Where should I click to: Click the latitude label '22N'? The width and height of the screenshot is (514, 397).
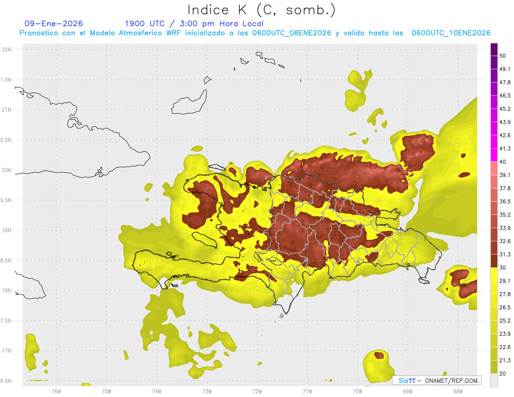pyautogui.click(x=7, y=49)
